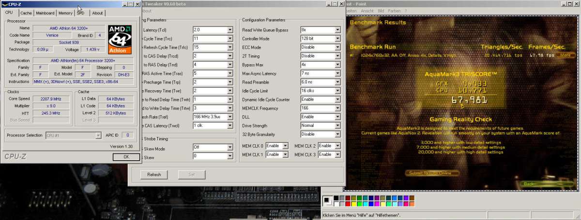Open the Bild menu in Paint
The width and height of the screenshot is (581, 220).
pyautogui.click(x=381, y=11)
